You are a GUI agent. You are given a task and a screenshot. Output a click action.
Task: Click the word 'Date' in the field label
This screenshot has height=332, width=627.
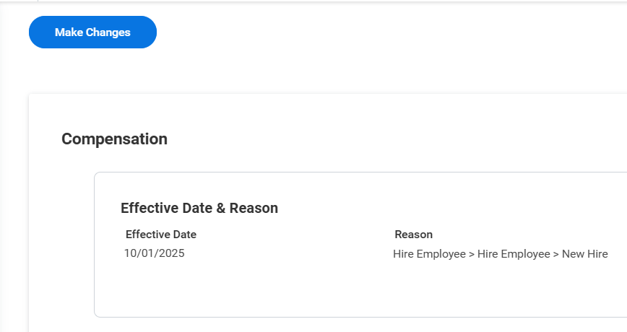[x=185, y=235]
